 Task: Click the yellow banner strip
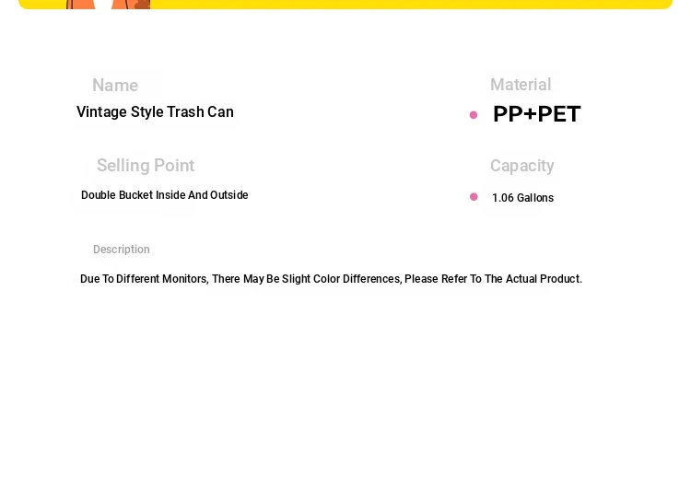pos(345,5)
